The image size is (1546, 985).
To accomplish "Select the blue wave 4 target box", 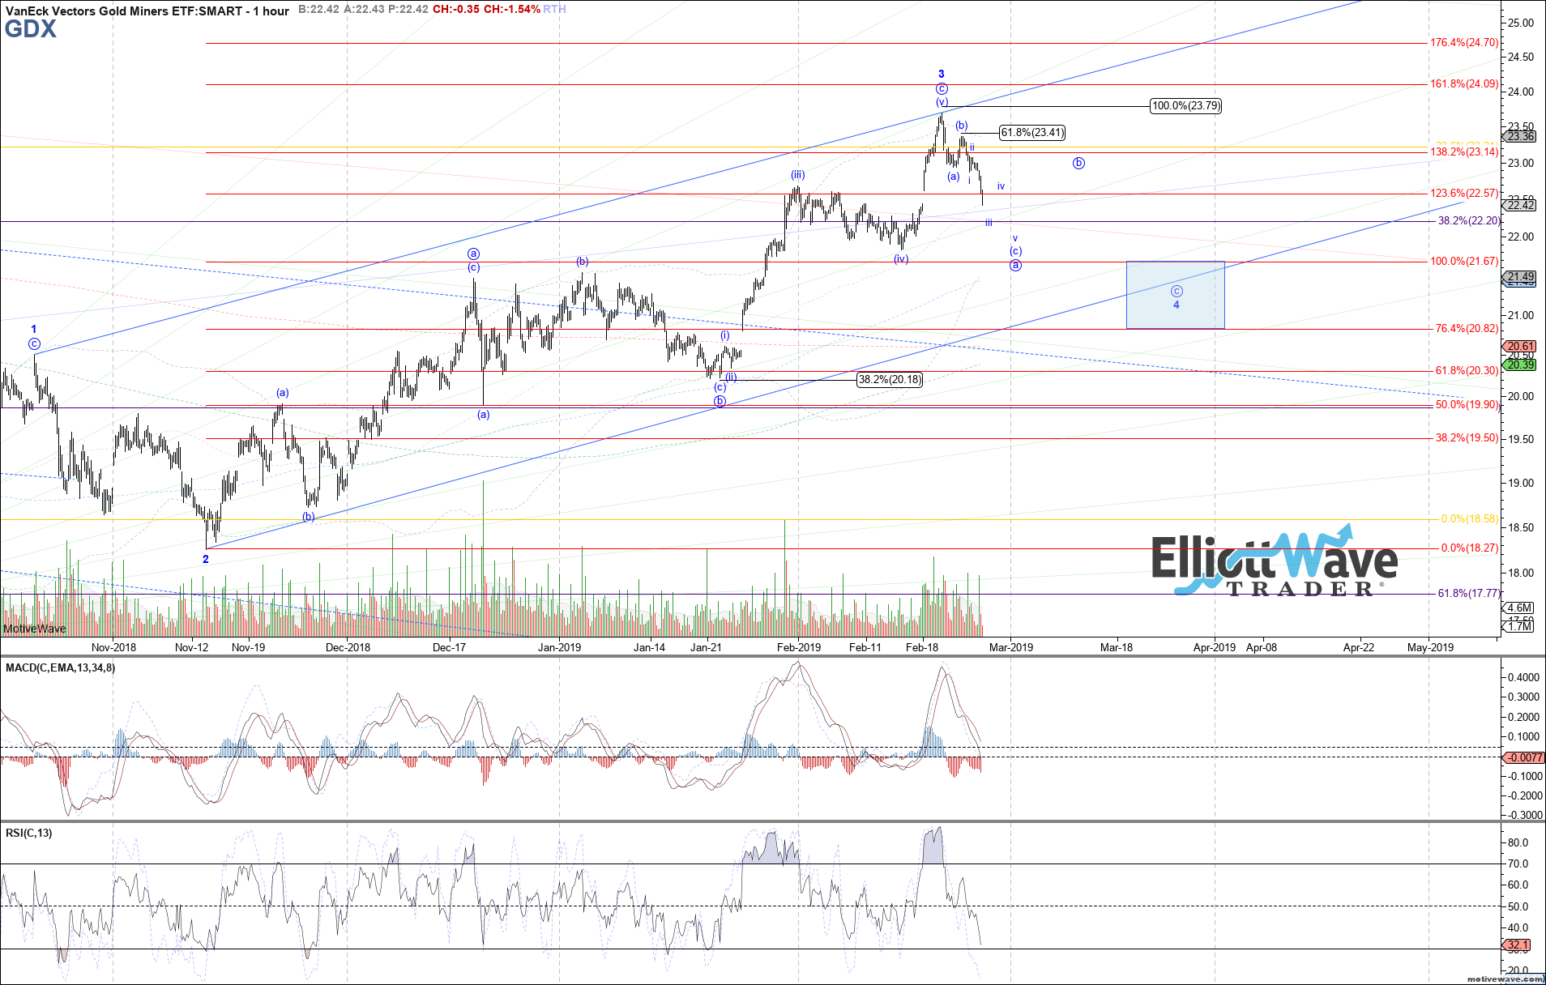I will point(1175,295).
